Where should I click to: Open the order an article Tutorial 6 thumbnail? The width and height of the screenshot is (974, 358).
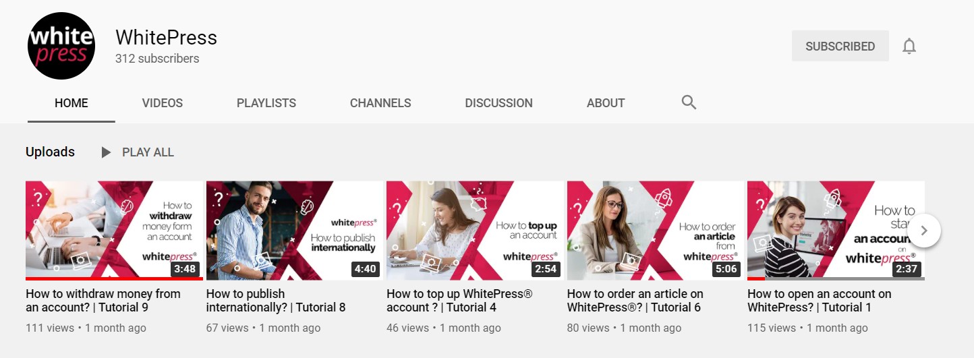(x=656, y=231)
